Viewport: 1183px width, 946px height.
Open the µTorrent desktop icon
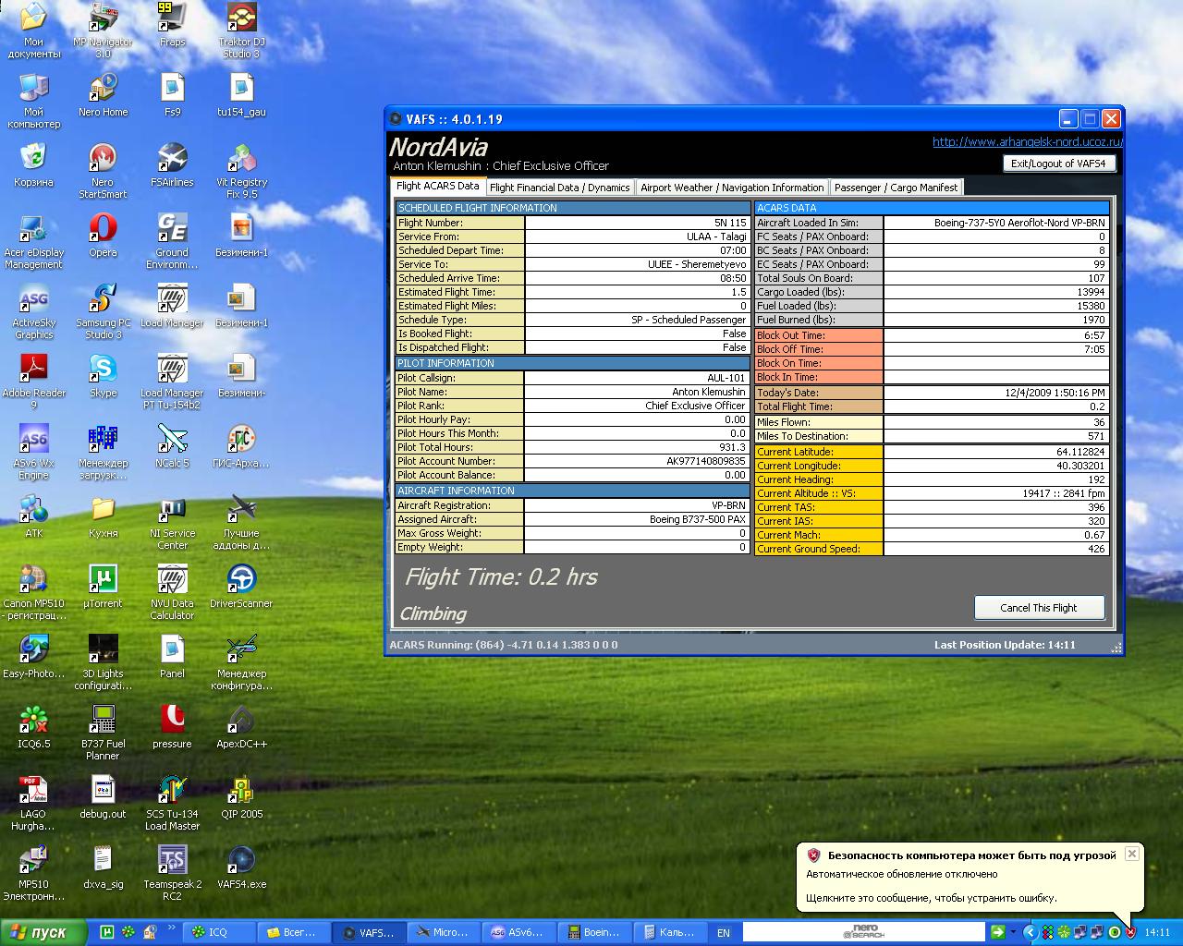[103, 587]
